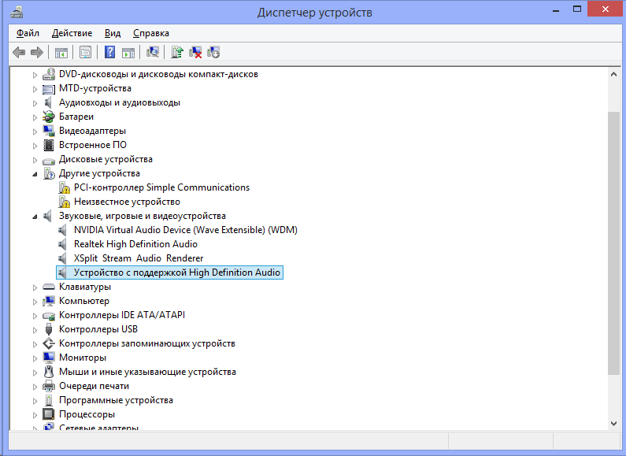
Task: Open the Справка menu
Action: point(150,33)
